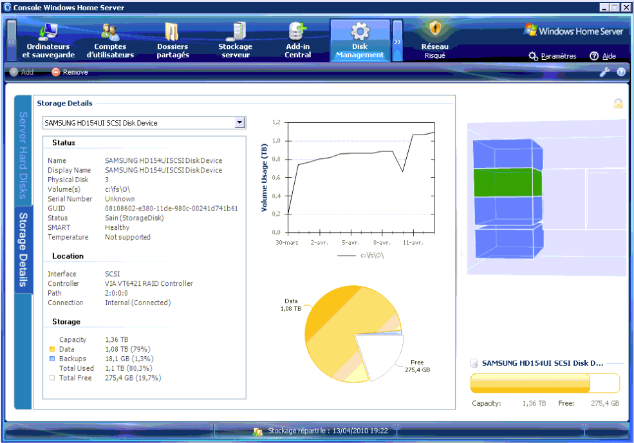Click the Remove red minus icon
The width and height of the screenshot is (634, 443).
56,72
